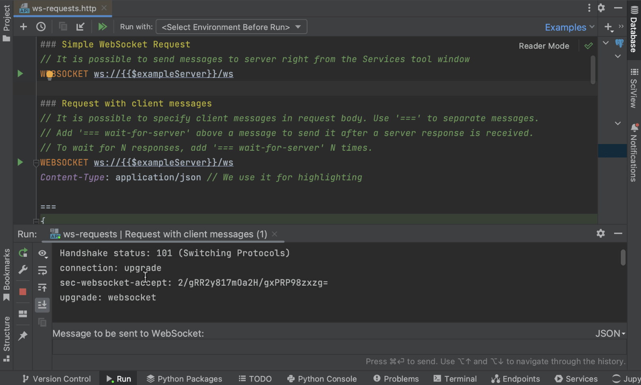This screenshot has height=385, width=641.
Task: Click the console output vertical scrollbar
Action: [x=623, y=258]
